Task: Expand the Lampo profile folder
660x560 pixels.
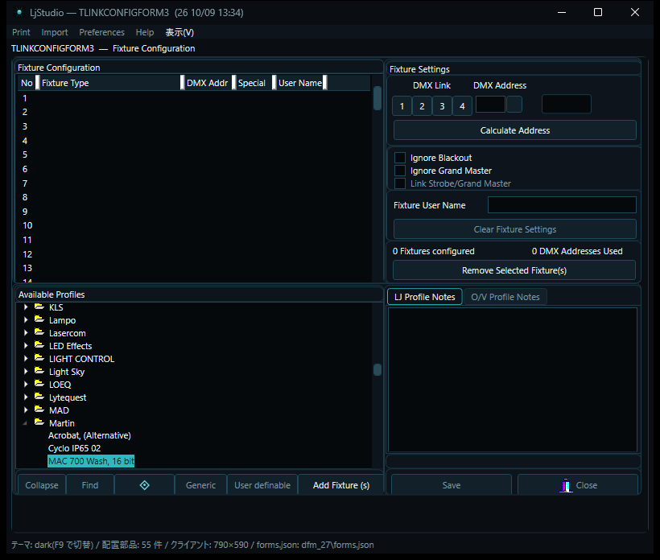Action: (x=26, y=320)
